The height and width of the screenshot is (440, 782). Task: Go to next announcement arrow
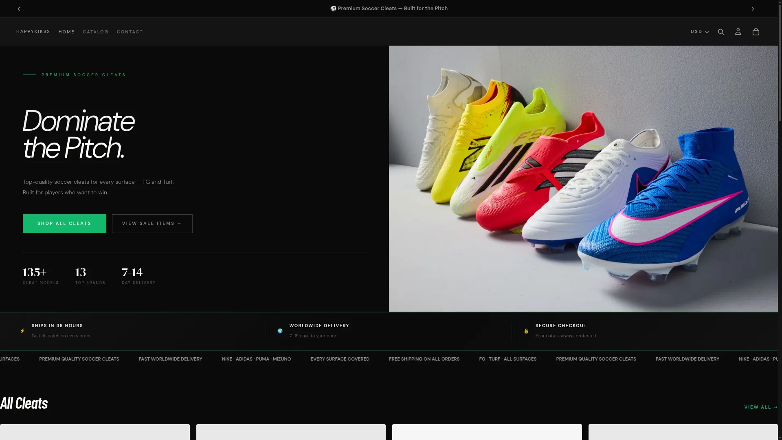click(x=753, y=9)
